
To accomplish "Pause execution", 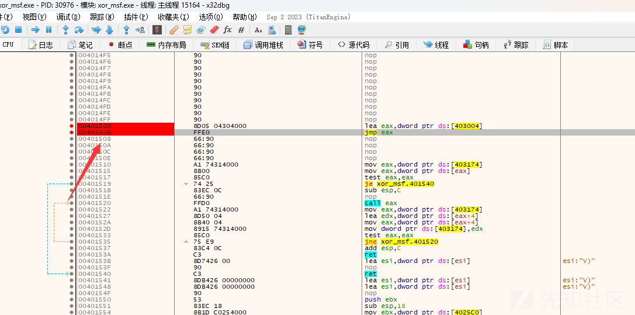I will (x=48, y=30).
